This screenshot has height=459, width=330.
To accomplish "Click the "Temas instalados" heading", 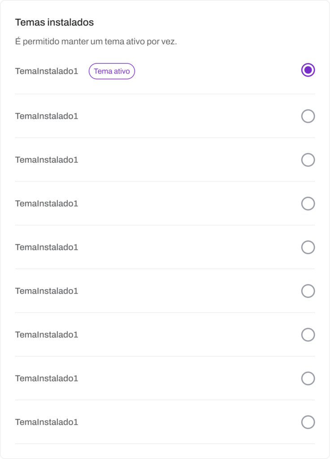I will point(54,22).
